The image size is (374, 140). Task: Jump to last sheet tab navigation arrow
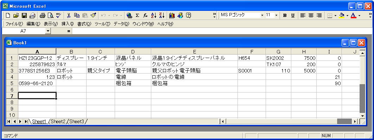[26, 122]
